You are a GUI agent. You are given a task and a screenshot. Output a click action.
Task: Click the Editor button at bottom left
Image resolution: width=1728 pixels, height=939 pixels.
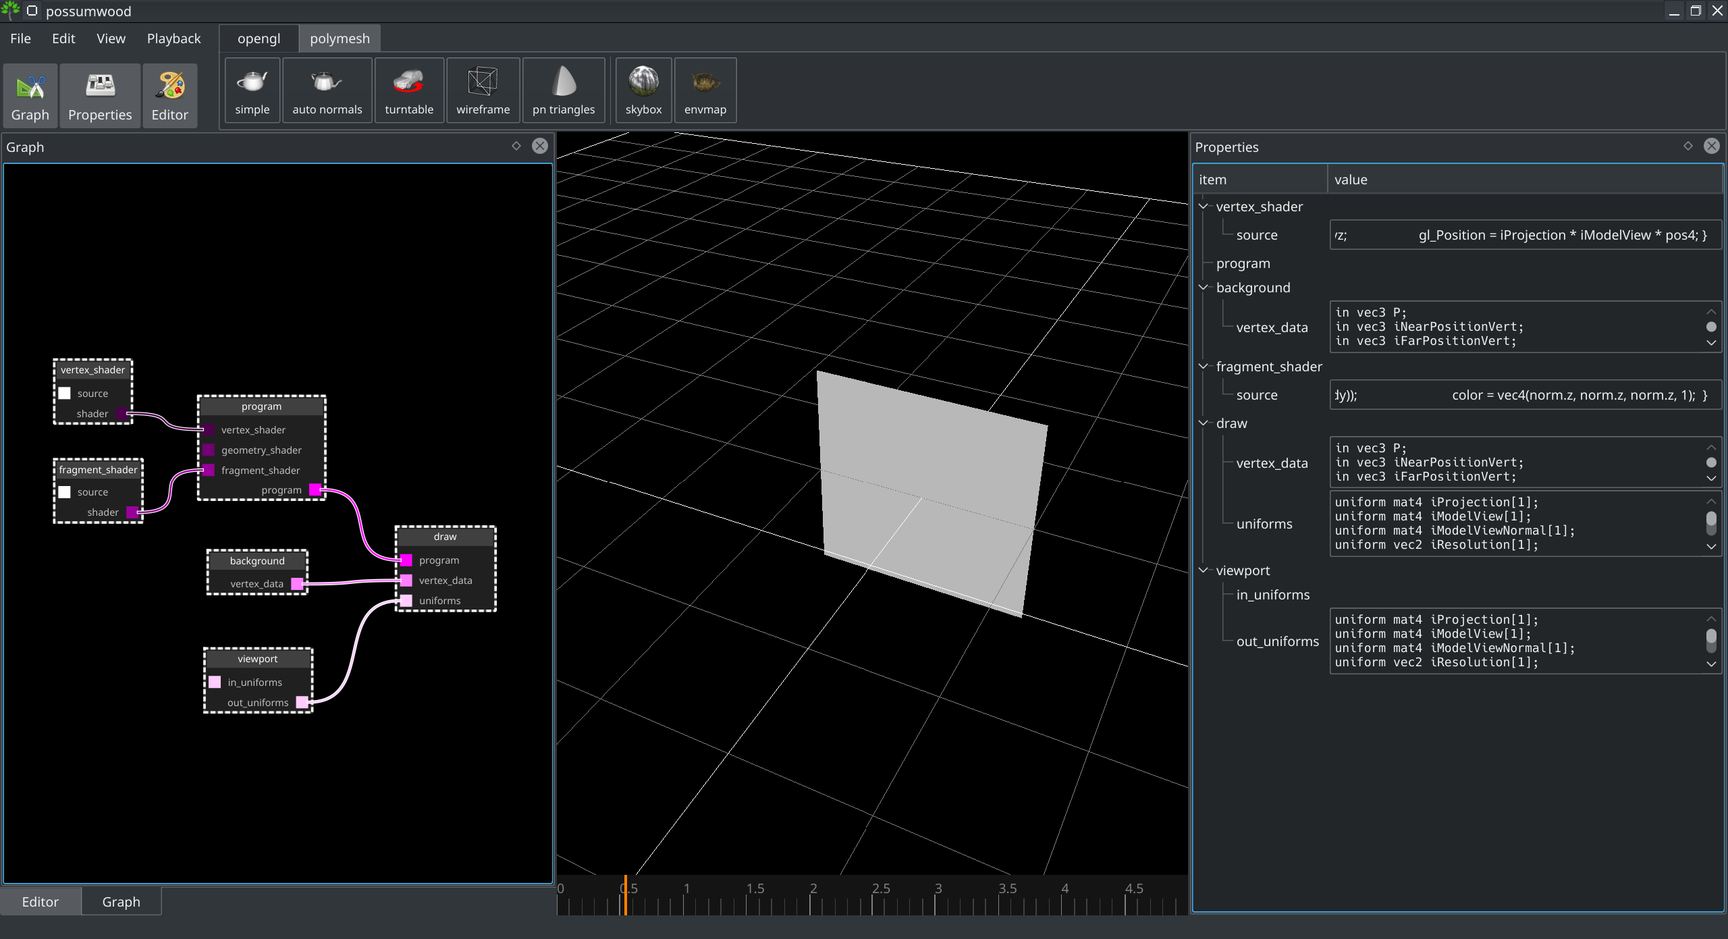tap(40, 901)
